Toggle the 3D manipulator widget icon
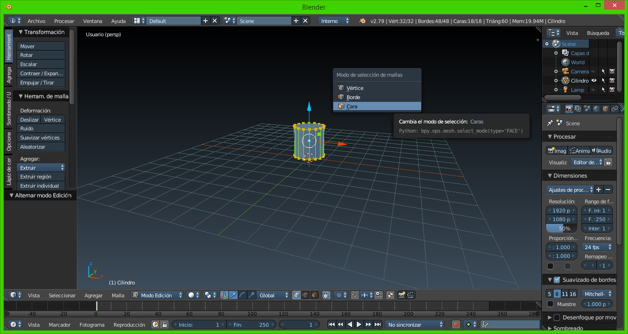 (224, 295)
